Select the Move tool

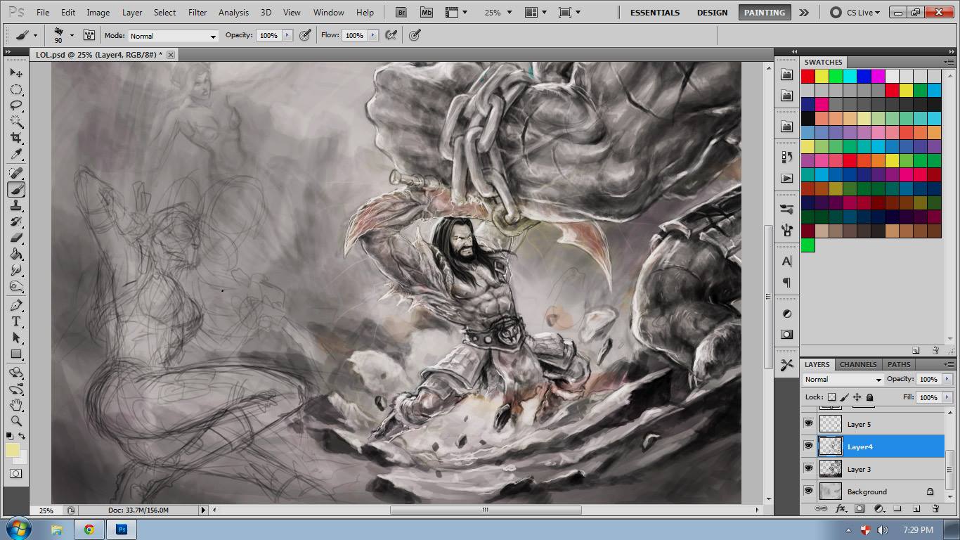pyautogui.click(x=15, y=73)
